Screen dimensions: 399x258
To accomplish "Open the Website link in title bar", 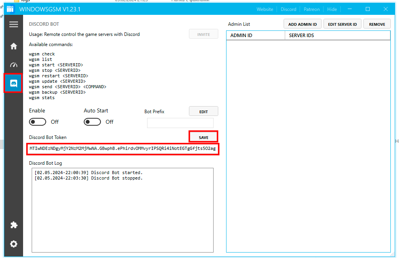I will click(x=265, y=9).
